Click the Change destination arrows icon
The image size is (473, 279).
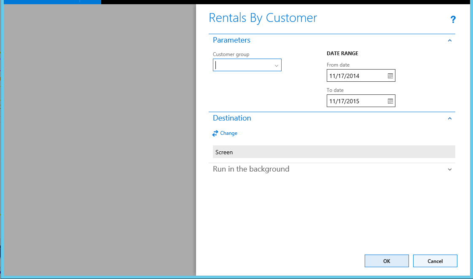[215, 133]
